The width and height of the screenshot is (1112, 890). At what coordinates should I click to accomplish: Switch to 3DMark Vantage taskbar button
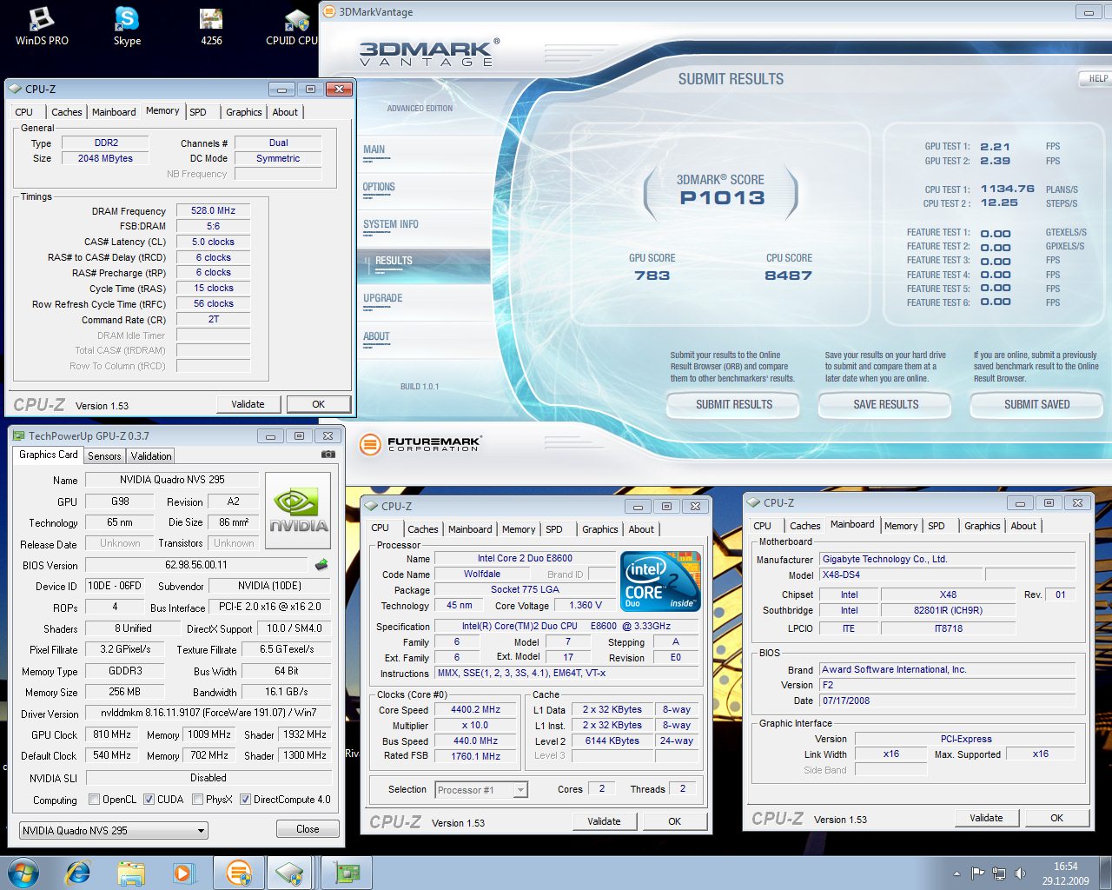pos(239,873)
